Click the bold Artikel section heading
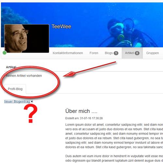This screenshot has height=163, width=163. 11,67
